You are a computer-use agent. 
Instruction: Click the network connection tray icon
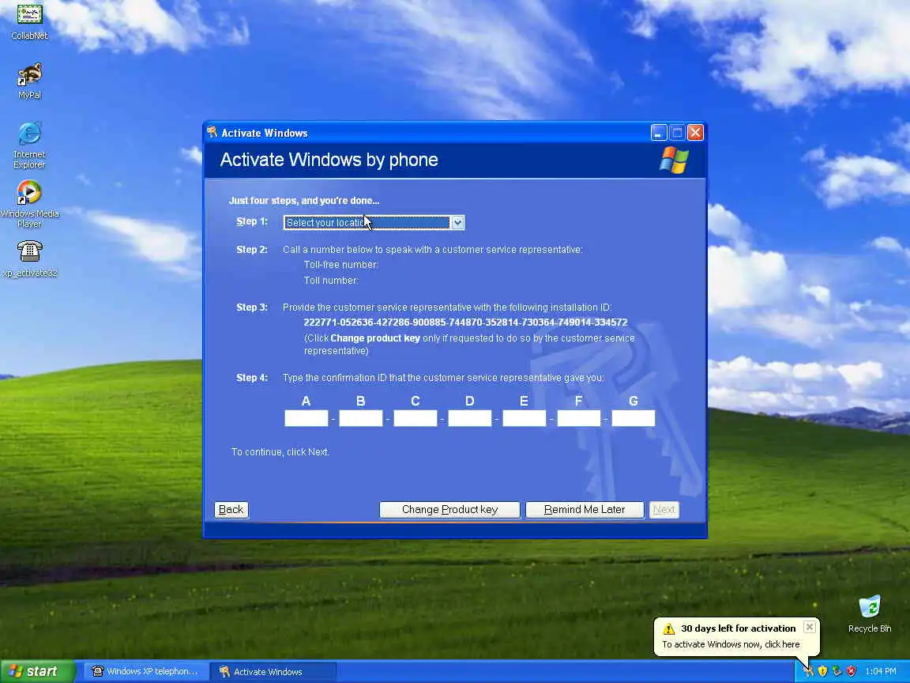tap(837, 671)
